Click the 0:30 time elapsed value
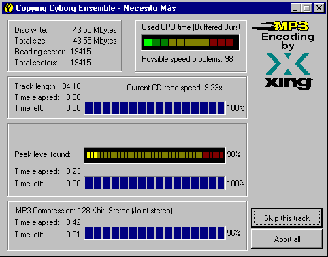 click(x=73, y=97)
